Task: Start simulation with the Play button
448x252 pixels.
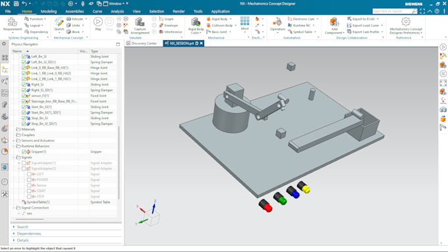Action: (x=98, y=22)
